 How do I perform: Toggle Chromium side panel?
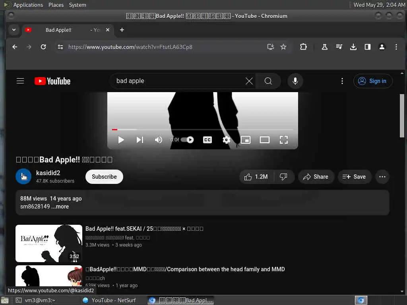(x=368, y=47)
